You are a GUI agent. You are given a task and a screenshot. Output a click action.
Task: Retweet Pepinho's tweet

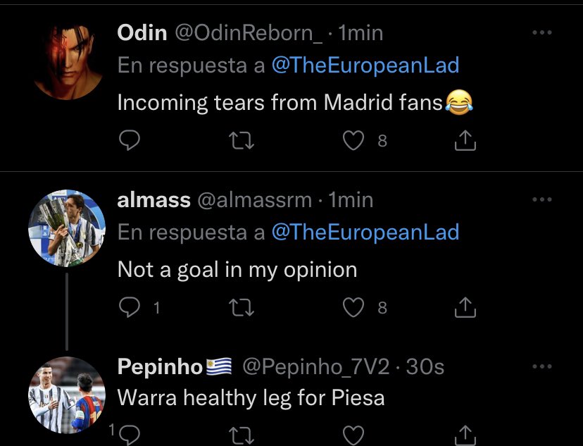click(x=242, y=435)
